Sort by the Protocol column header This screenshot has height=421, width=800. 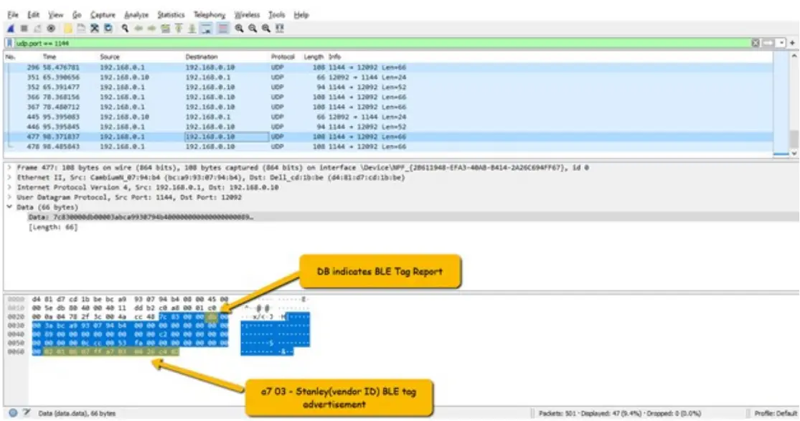[283, 57]
